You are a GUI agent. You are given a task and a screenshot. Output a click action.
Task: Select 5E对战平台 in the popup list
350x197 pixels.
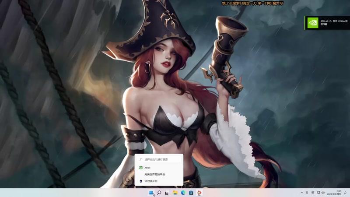point(159,181)
